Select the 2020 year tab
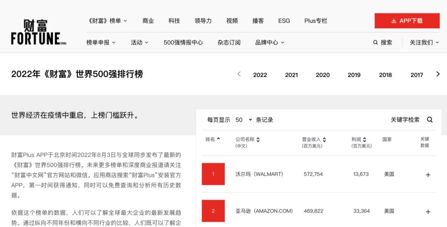This screenshot has width=447, height=227. (x=323, y=75)
